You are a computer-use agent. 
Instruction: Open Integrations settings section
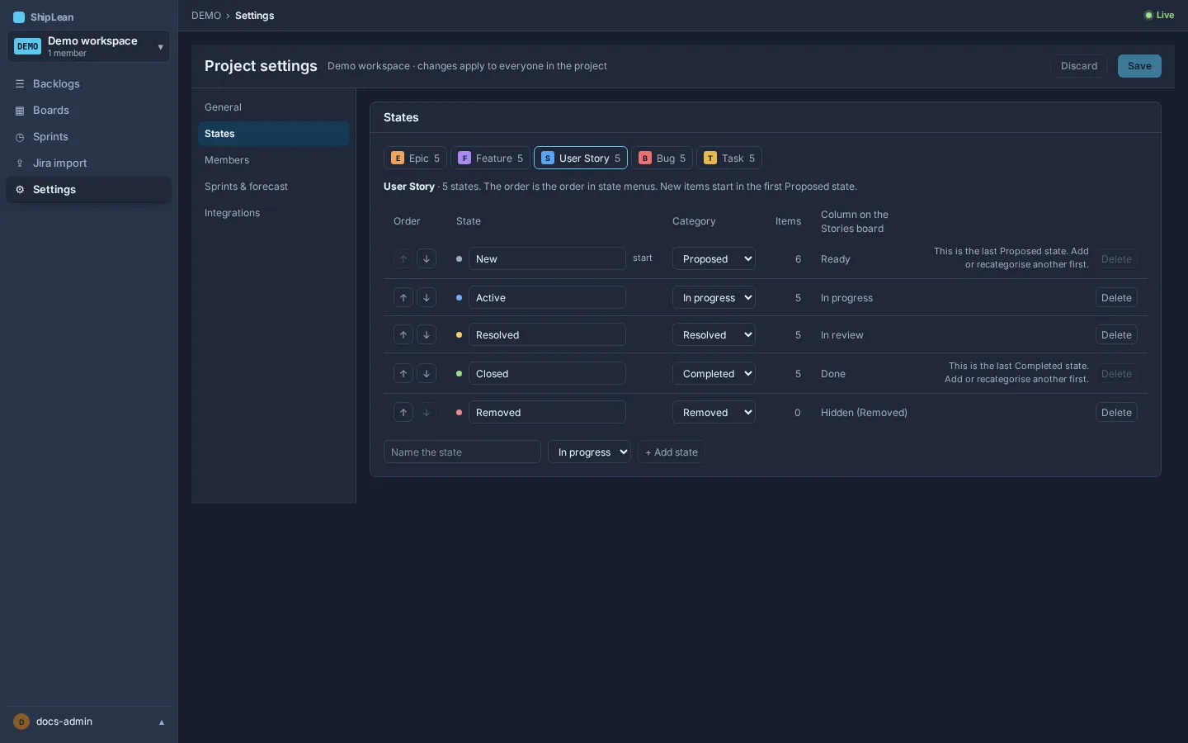[273, 213]
